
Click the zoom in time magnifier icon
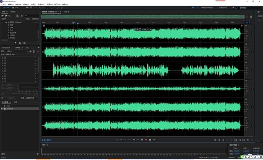click(x=236, y=140)
